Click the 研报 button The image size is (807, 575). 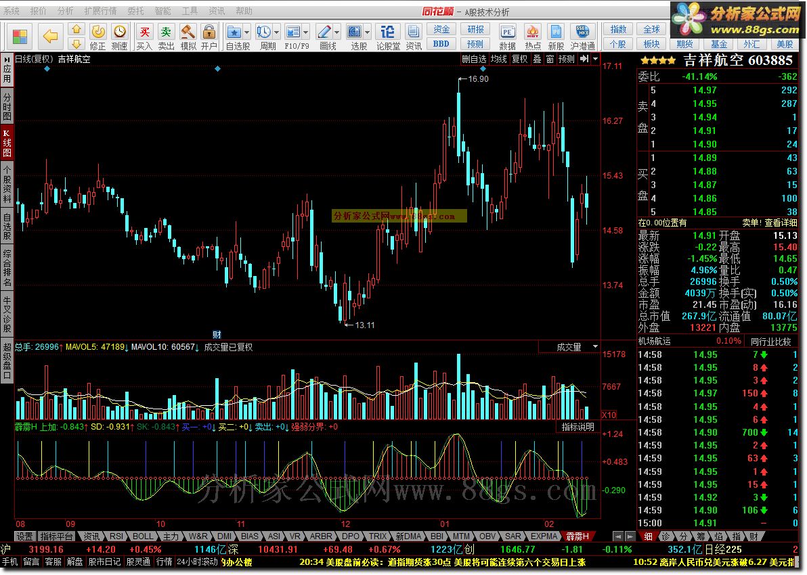[x=475, y=29]
